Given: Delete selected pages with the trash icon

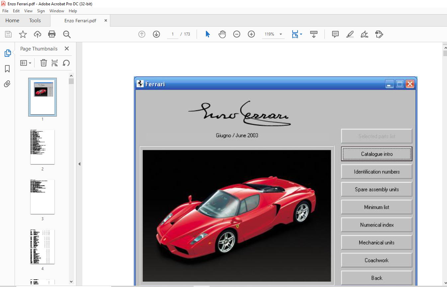Looking at the screenshot, I should point(44,63).
